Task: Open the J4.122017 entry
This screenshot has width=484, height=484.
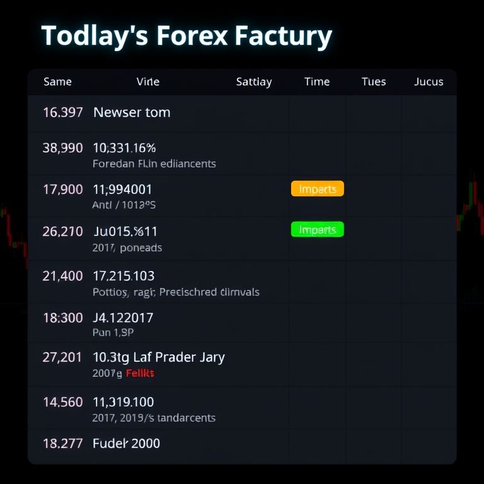Action: coord(123,318)
